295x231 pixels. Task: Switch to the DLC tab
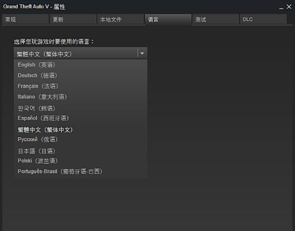click(x=263, y=19)
